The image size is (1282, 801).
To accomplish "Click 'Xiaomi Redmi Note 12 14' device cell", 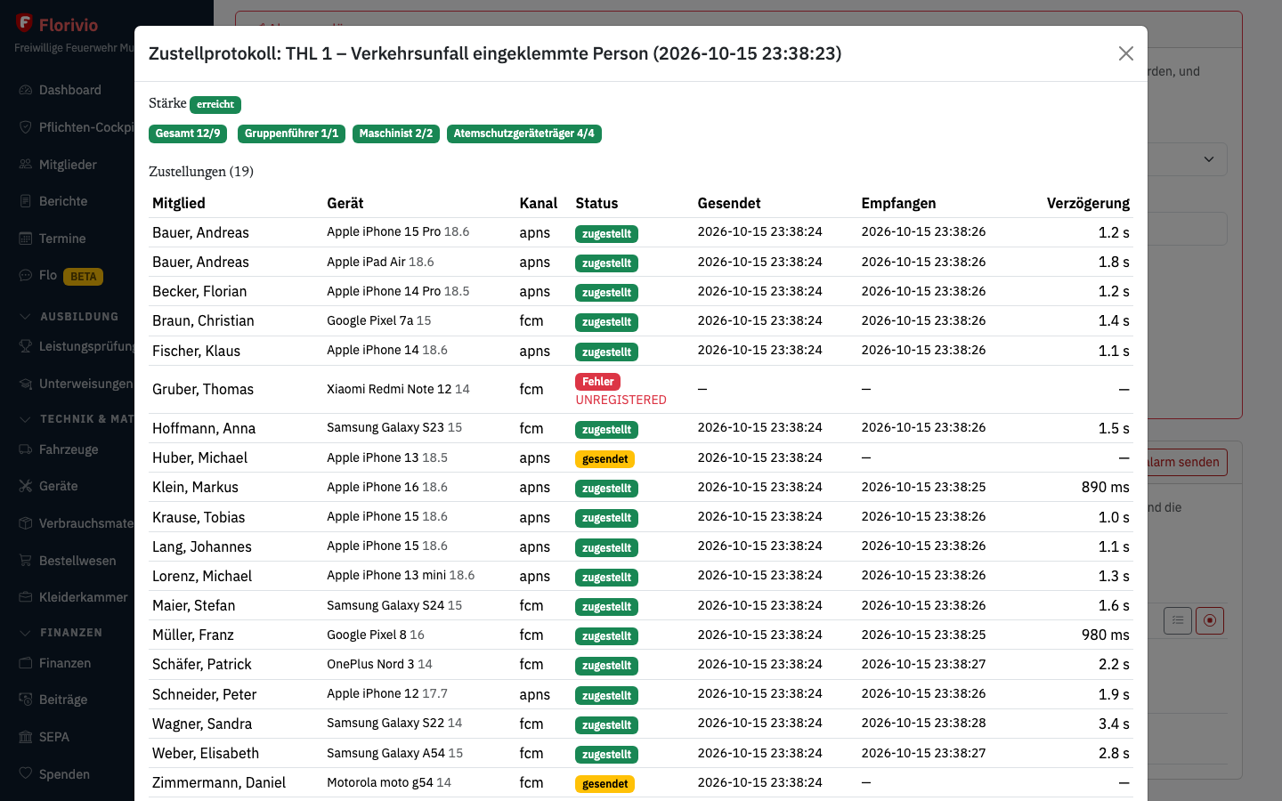I will 398,389.
